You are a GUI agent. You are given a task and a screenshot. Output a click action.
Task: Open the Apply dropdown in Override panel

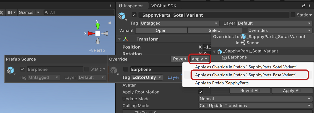pos(200,59)
